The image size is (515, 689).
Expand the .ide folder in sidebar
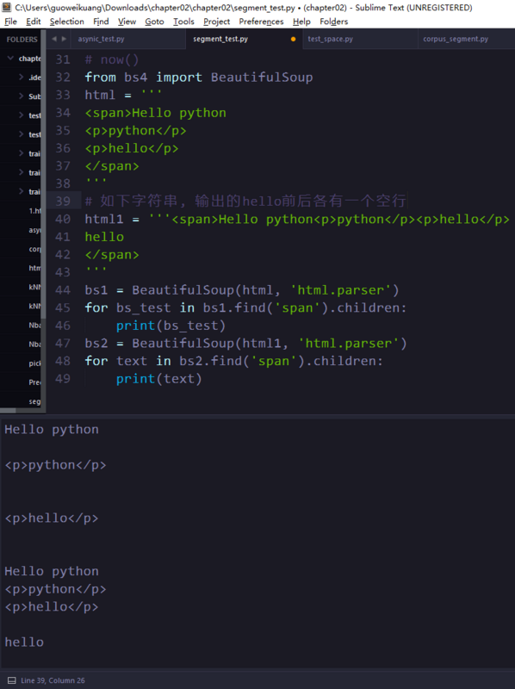21,77
